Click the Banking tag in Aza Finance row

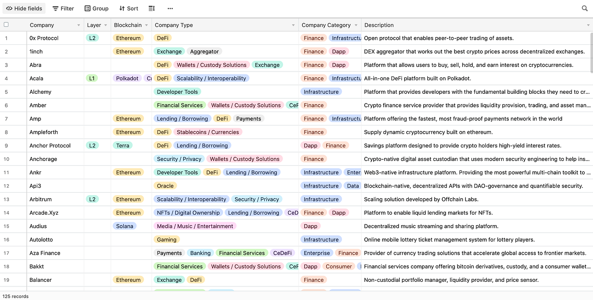pyautogui.click(x=200, y=253)
